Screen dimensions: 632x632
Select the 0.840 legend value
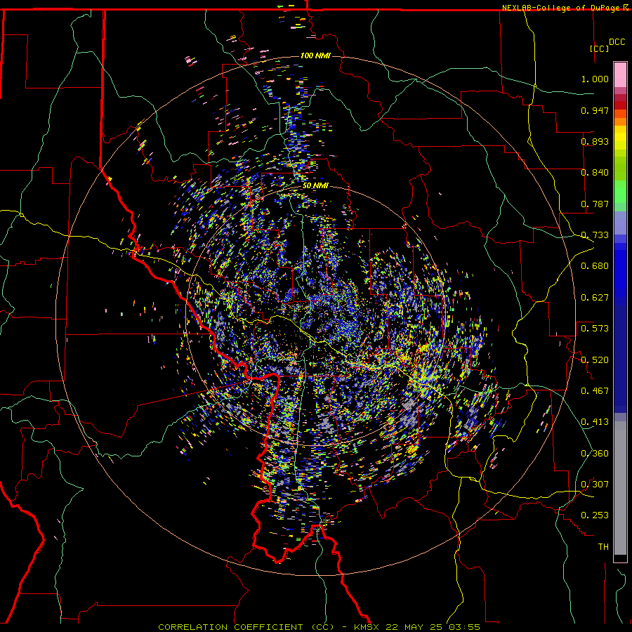click(595, 173)
